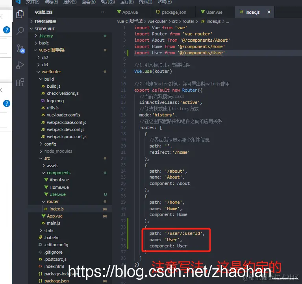Click vueRouter in the breadcrumb path

click(157, 21)
